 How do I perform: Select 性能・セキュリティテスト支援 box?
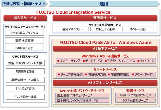(x=25, y=63)
